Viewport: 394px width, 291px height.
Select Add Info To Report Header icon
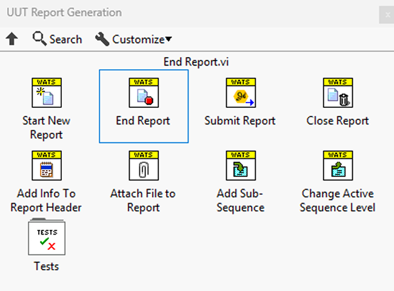[46, 166]
